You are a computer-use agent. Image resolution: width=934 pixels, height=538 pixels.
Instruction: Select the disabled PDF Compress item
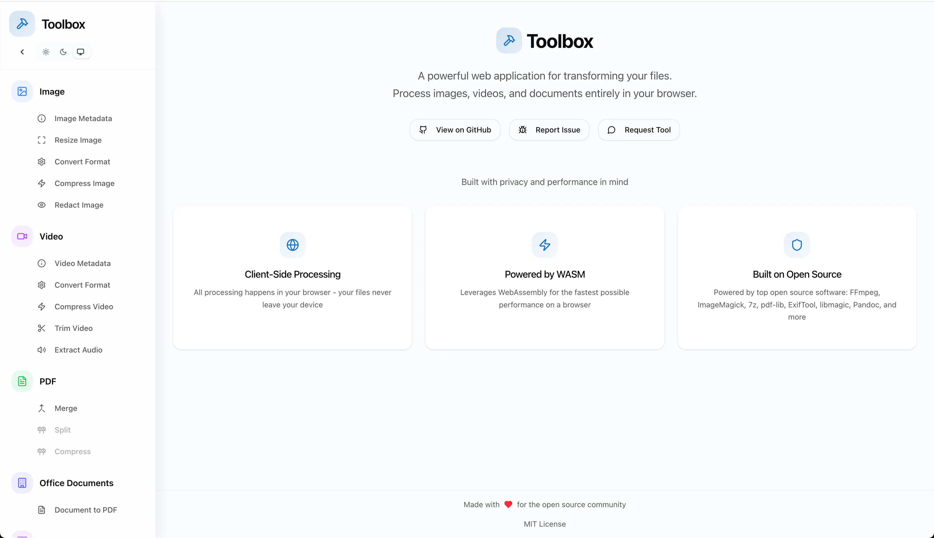(x=72, y=451)
